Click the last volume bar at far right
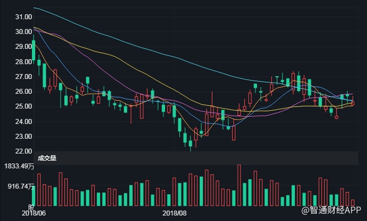Screen dimensions: 367x221 pyautogui.click(x=353, y=202)
